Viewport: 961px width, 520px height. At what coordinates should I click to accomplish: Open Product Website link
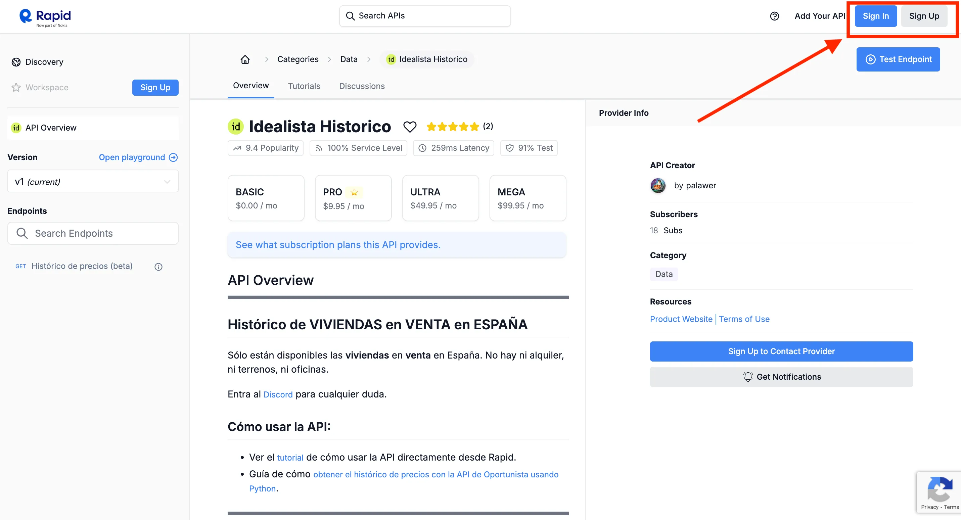pos(681,319)
